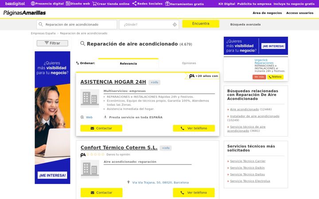Open ASISTENCIA HOGAR 24H listing title

coord(113,82)
